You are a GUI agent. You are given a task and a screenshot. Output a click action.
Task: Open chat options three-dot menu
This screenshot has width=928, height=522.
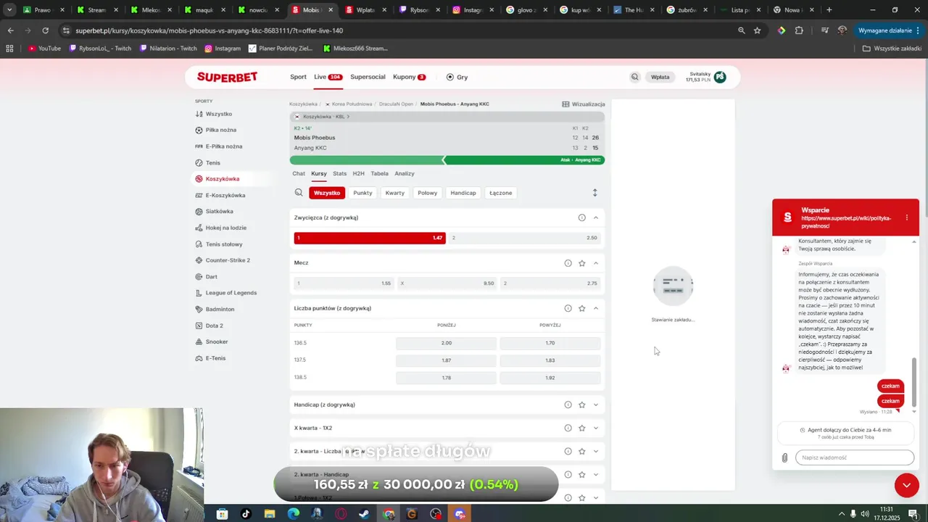click(906, 217)
